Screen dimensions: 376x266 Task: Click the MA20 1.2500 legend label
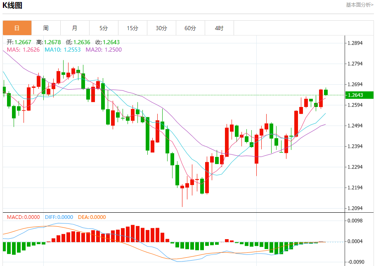pos(104,50)
